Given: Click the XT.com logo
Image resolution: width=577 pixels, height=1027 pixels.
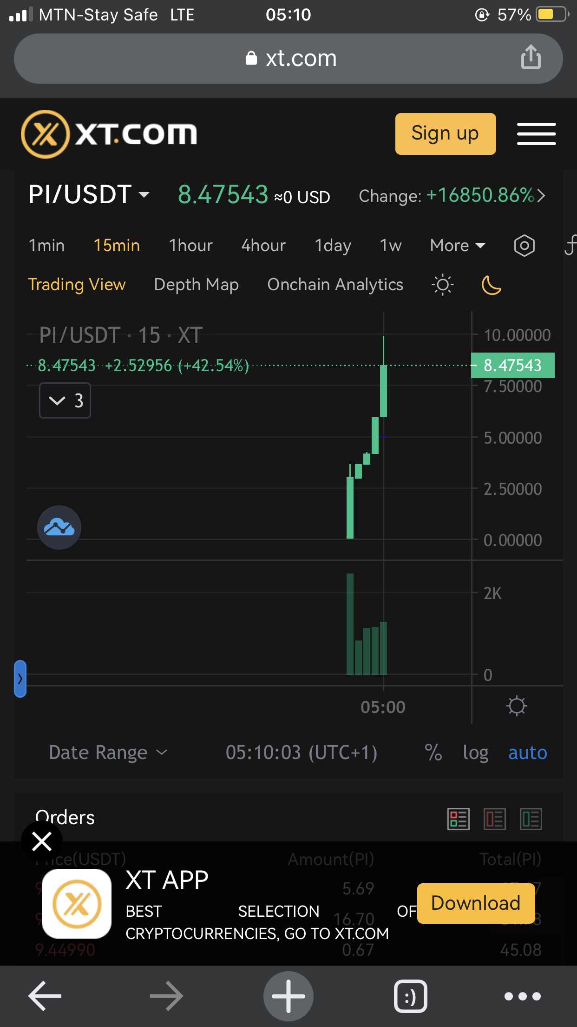Looking at the screenshot, I should [109, 134].
